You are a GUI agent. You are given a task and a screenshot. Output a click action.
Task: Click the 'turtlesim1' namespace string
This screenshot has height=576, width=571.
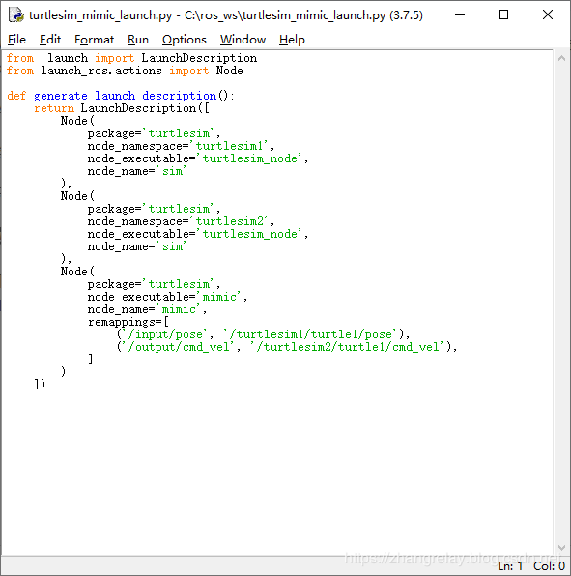tap(229, 146)
